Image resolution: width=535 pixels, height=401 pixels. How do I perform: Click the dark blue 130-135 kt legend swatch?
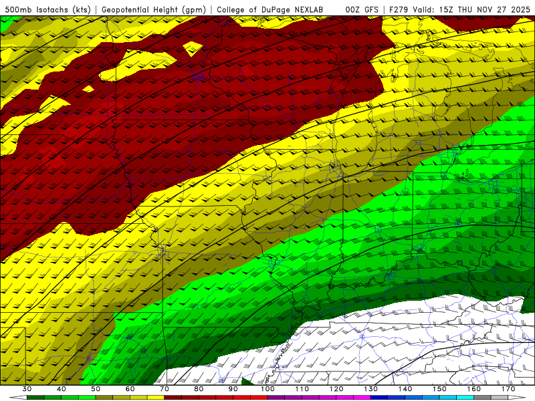[379, 398]
